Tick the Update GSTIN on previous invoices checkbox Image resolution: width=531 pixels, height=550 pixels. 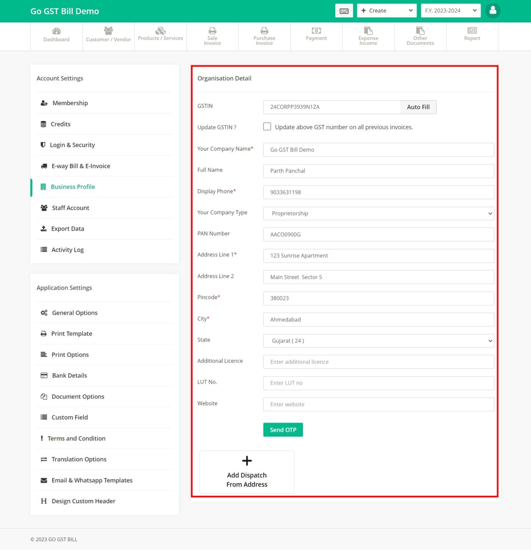pyautogui.click(x=267, y=127)
